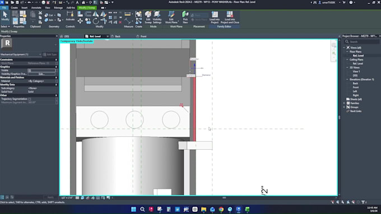381x214 pixels.
Task: Click the Visible associate parameter button
Action: (57, 70)
